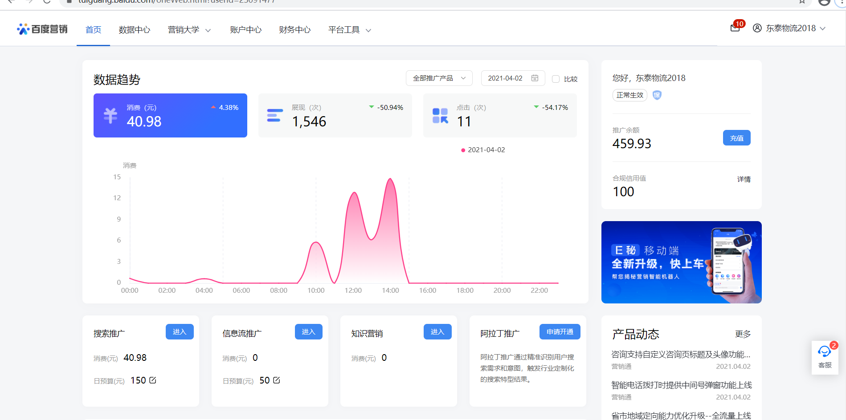
Task: Click the 14:00 peak on chart
Action: click(390, 179)
